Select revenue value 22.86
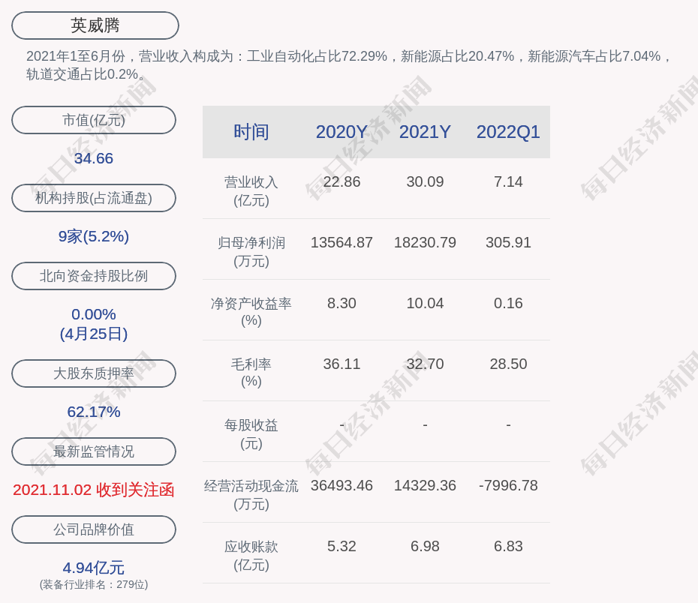Screen dimensions: 698x603 pyautogui.click(x=341, y=182)
